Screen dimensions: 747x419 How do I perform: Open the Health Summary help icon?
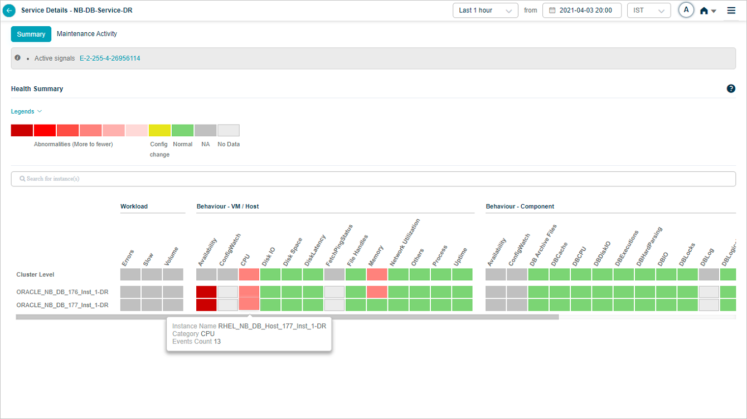(731, 88)
